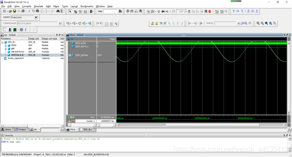
Task: Step the run length value spinner
Action: coord(189,11)
